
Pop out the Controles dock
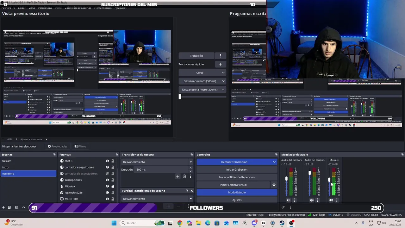(276, 155)
